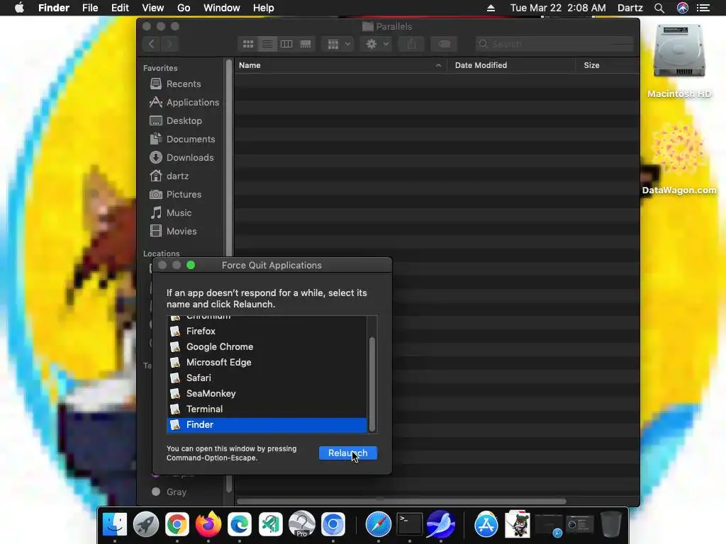Screen dimensions: 726x544
Task: Click the green zoom button of Force Quit window
Action: pyautogui.click(x=191, y=265)
